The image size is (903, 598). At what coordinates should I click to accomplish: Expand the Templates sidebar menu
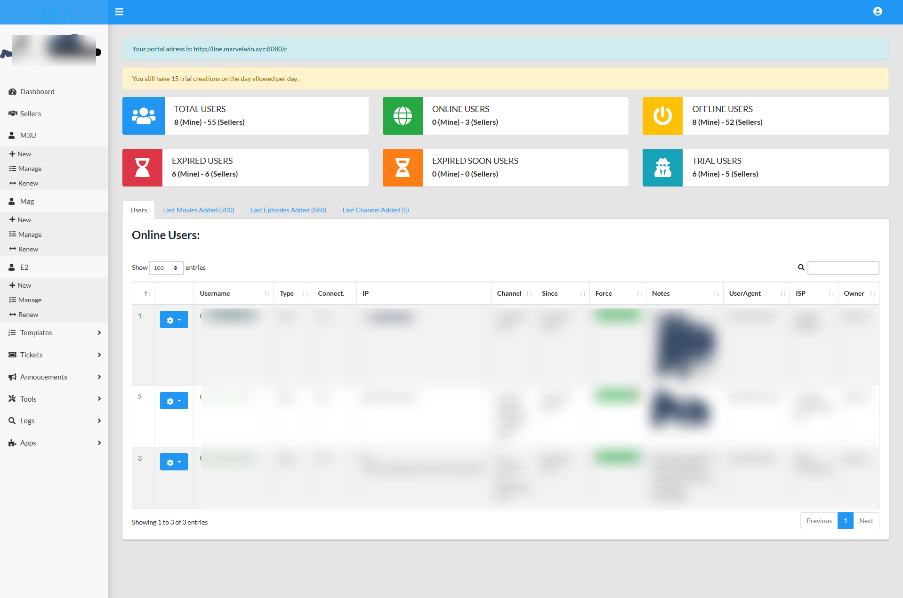click(54, 333)
